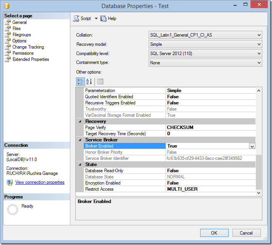Select the Encryption Enabled row
Image resolution: width=272 pixels, height=245 pixels.
click(x=169, y=183)
